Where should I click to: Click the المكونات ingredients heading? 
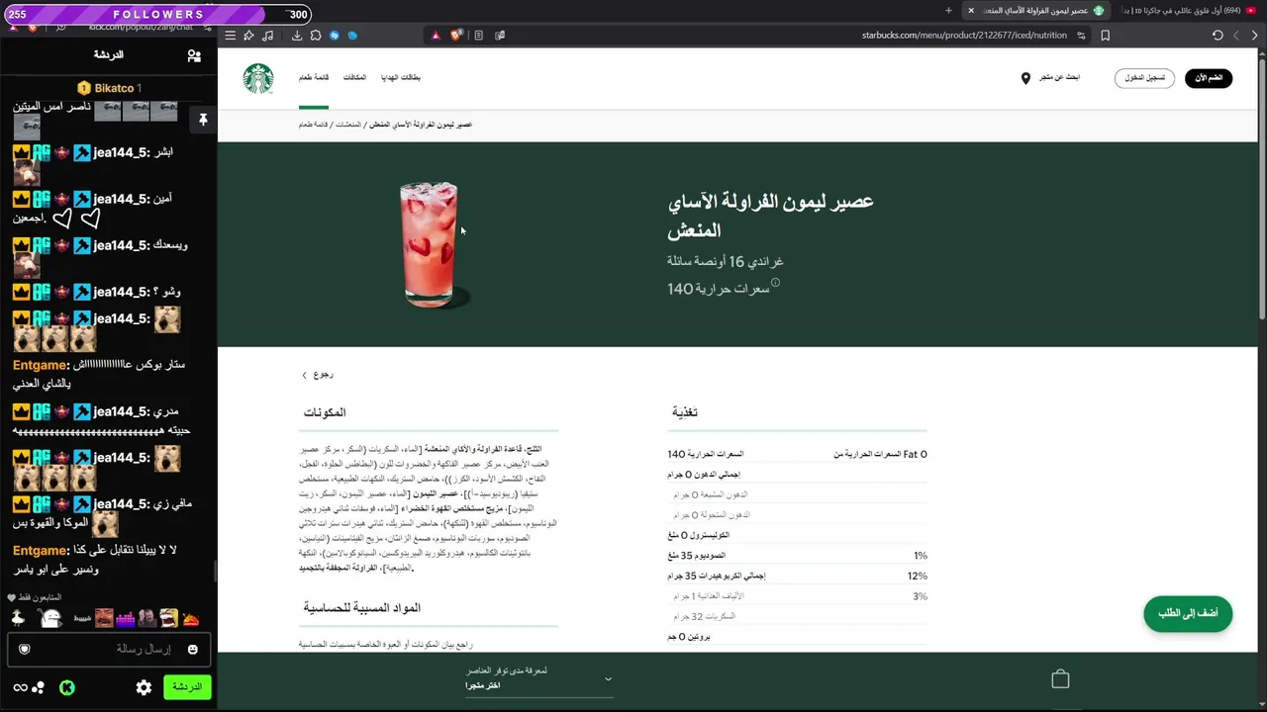tap(324, 412)
